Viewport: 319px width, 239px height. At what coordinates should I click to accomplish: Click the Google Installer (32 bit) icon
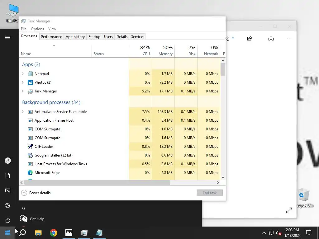click(30, 155)
